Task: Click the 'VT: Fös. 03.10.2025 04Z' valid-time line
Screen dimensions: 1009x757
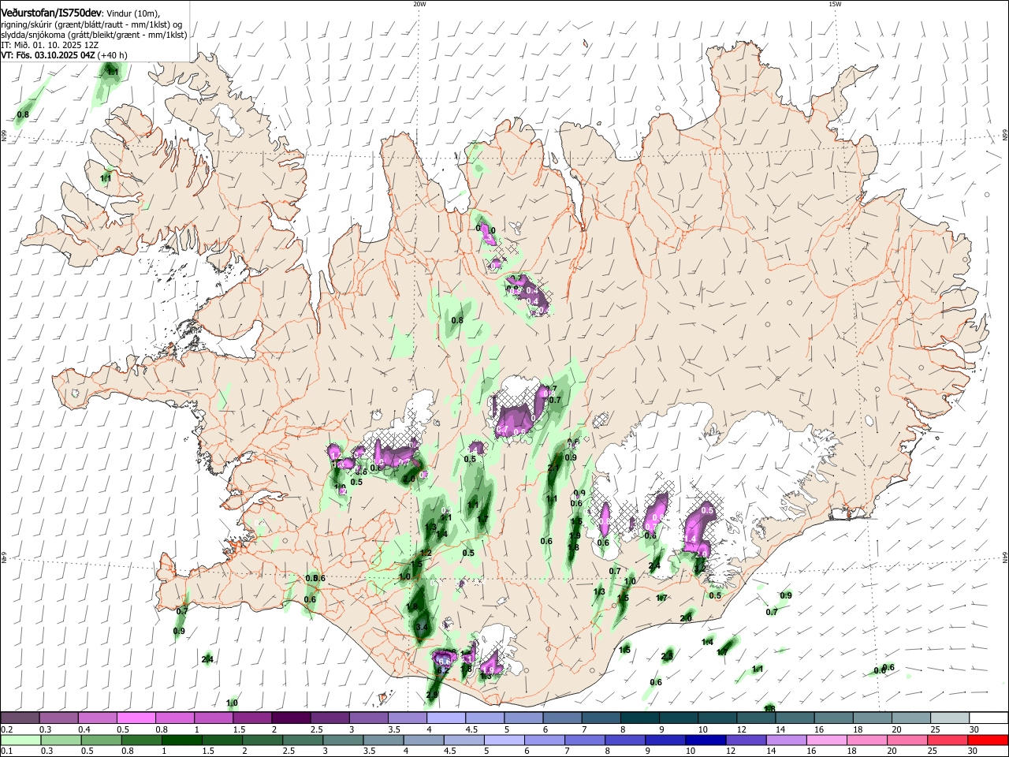Action: click(x=48, y=55)
